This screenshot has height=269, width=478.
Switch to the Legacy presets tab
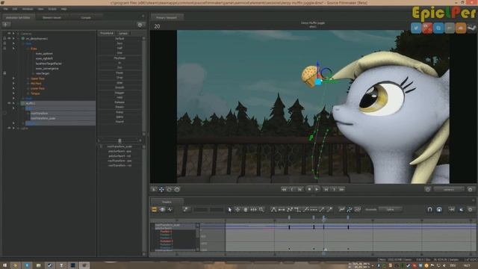123,33
